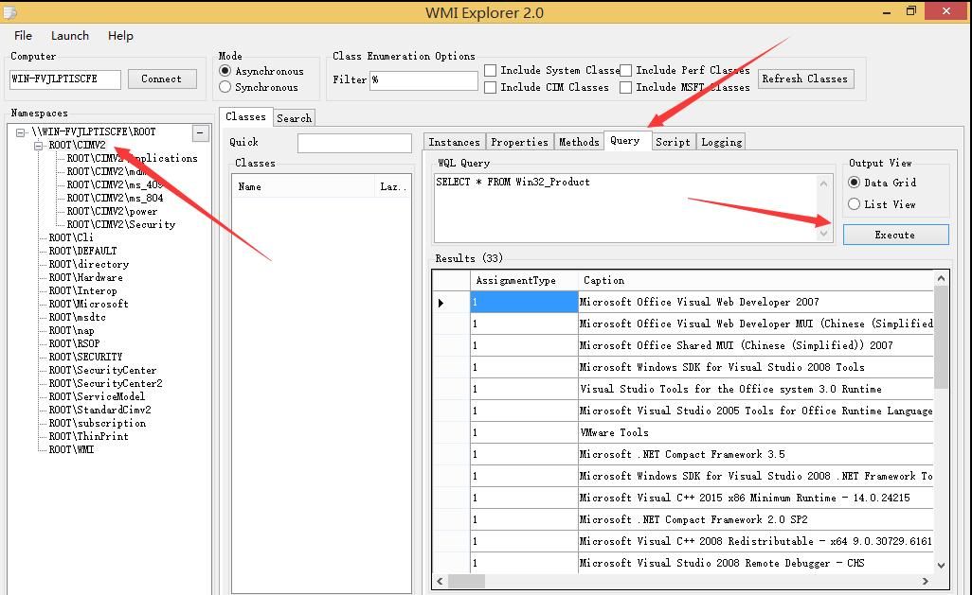Open the Launch menu
The width and height of the screenshot is (972, 595).
(x=70, y=36)
